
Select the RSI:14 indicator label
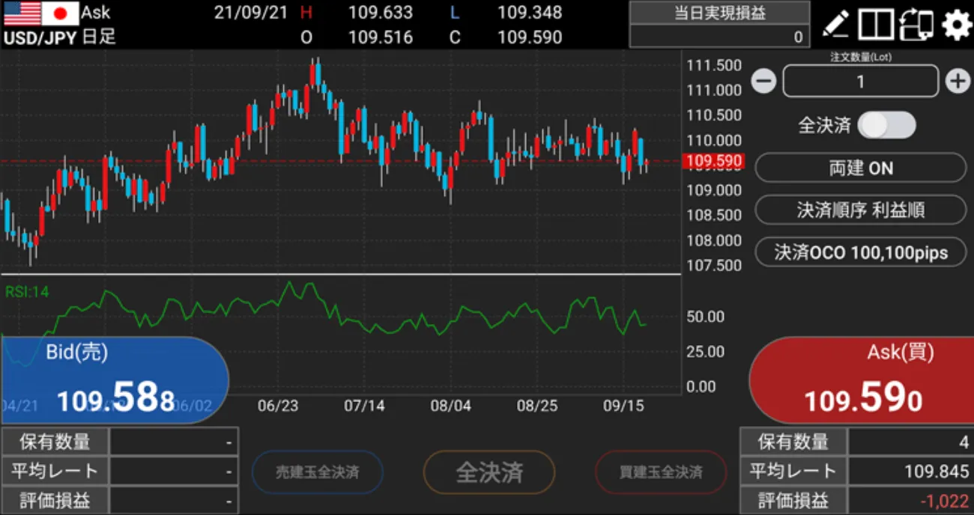point(27,292)
